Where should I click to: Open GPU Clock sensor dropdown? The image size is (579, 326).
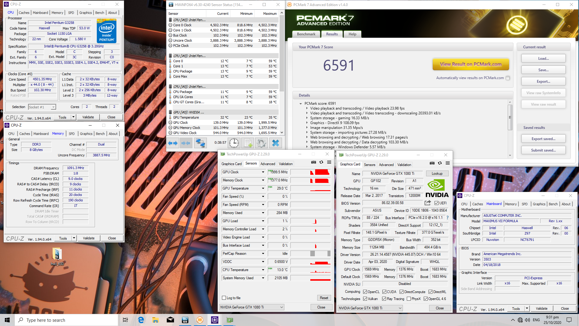[x=263, y=172]
